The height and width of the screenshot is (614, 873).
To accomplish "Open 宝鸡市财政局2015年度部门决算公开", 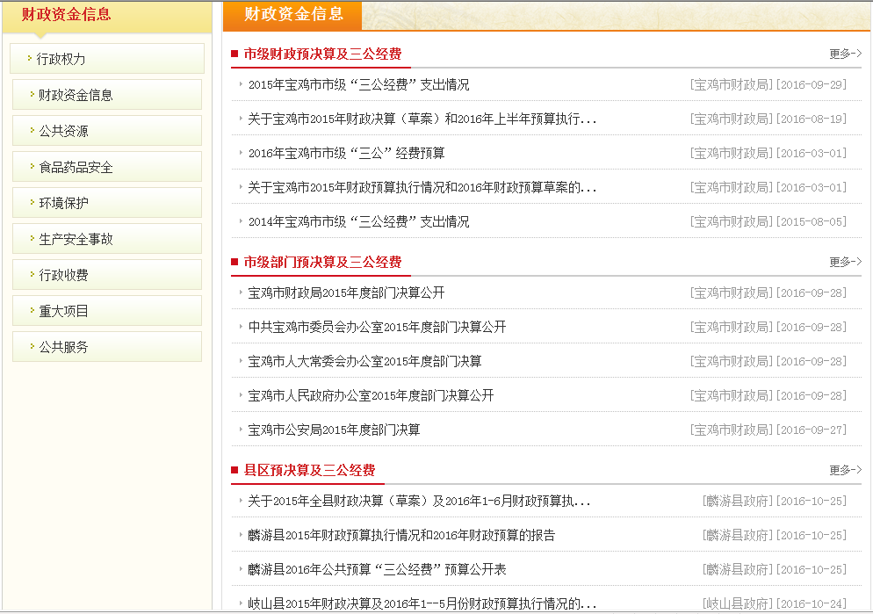I will pyautogui.click(x=346, y=293).
